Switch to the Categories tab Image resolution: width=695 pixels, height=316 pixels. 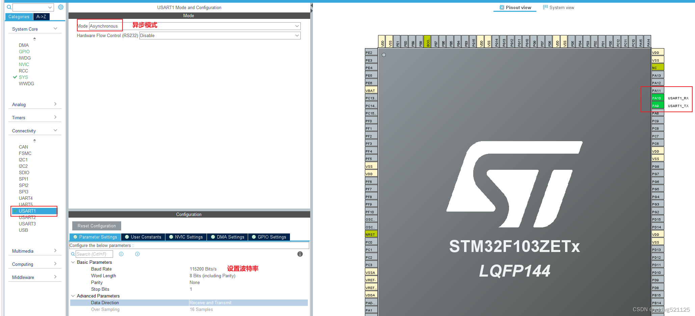click(19, 17)
